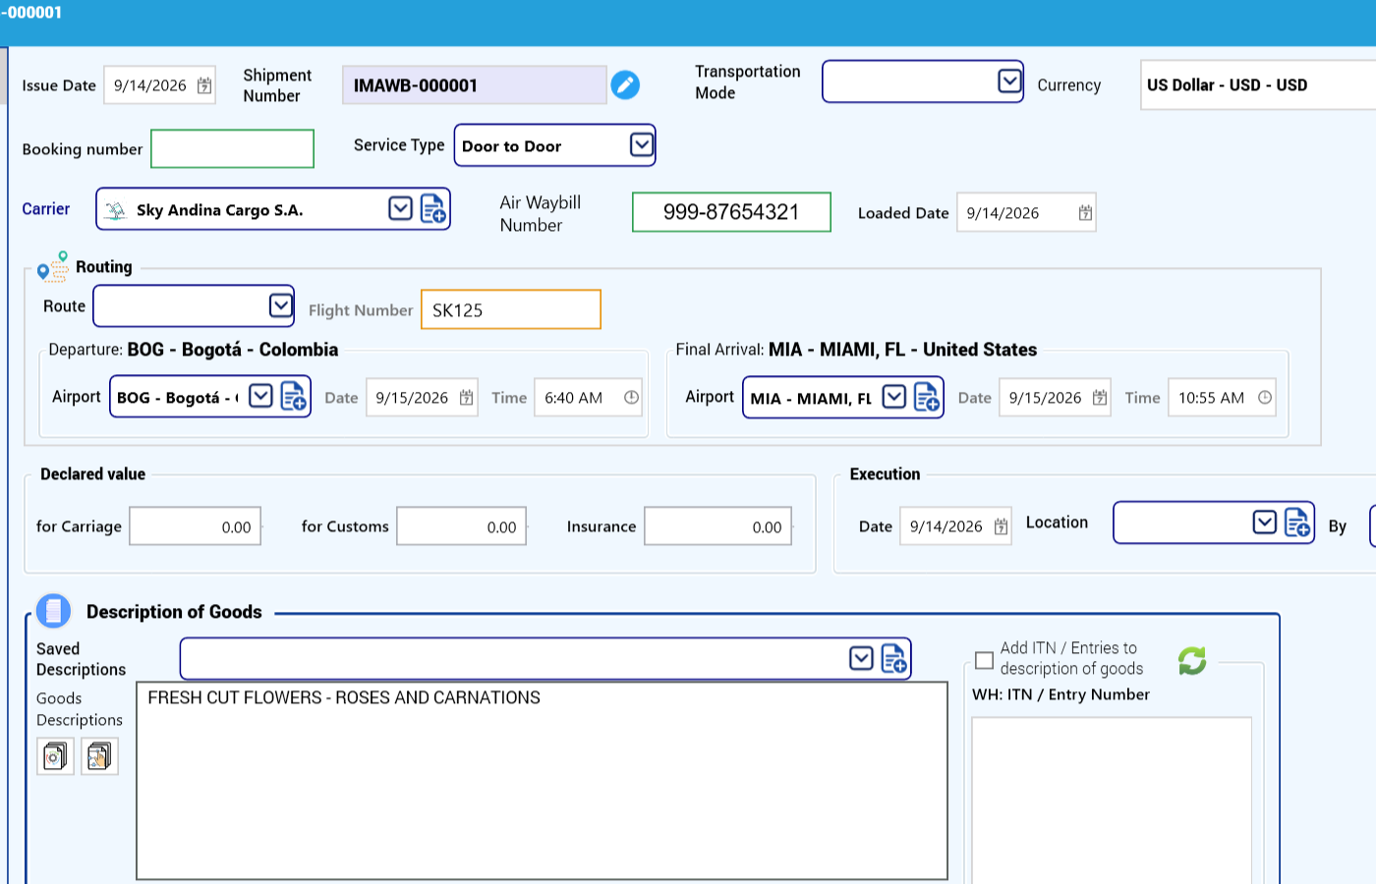
Task: Expand the Transportation Mode dropdown
Action: coord(1009,81)
